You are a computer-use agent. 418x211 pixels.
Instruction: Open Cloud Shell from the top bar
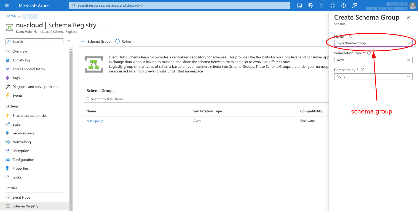[299, 6]
